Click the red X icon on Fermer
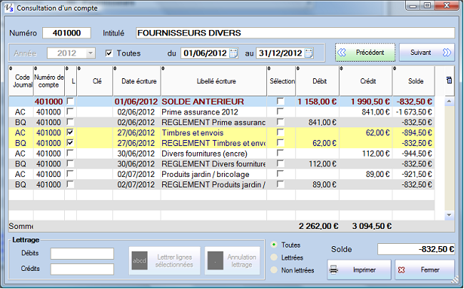Viewport: 464px width, 289px height. [x=401, y=270]
